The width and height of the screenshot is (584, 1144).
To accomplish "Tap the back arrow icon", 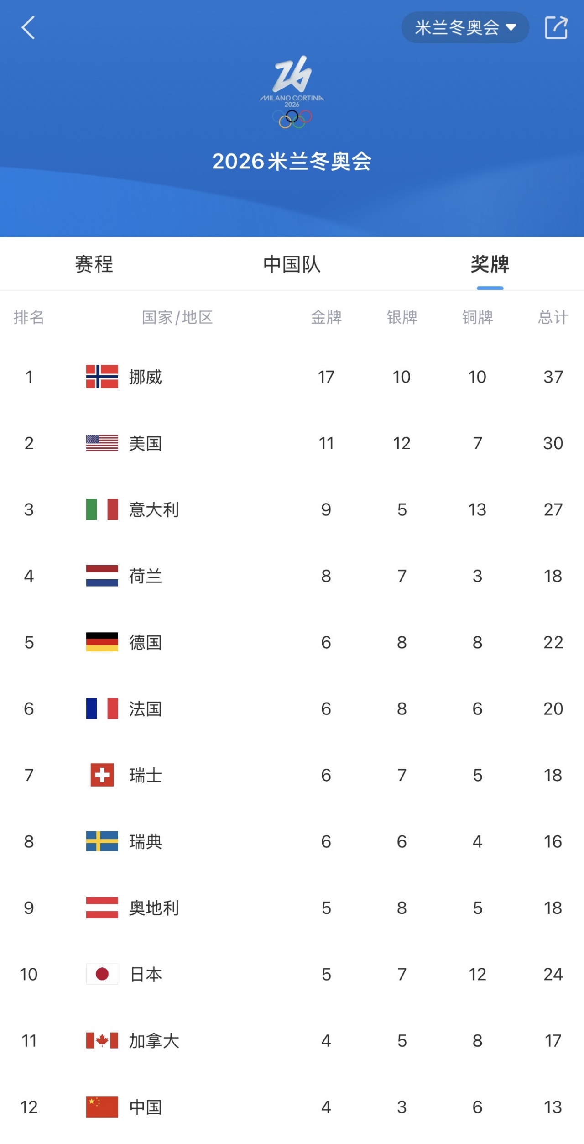I will click(28, 28).
